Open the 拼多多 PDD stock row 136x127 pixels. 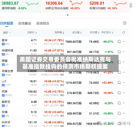(64, 123)
